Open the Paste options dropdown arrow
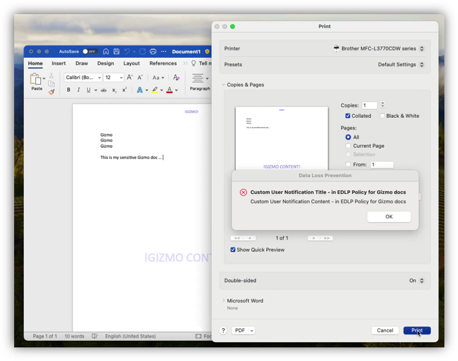This screenshot has height=361, width=458. 44,78
